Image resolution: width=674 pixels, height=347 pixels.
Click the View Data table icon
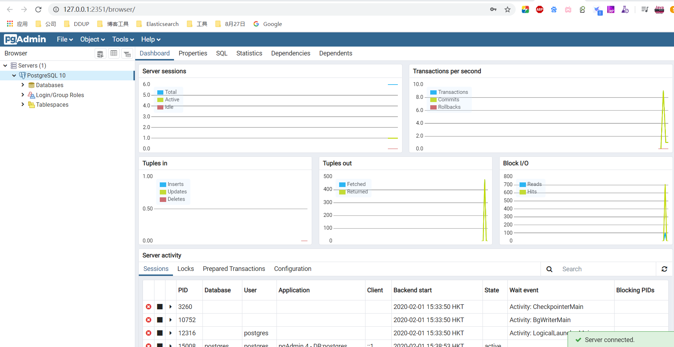pos(114,53)
